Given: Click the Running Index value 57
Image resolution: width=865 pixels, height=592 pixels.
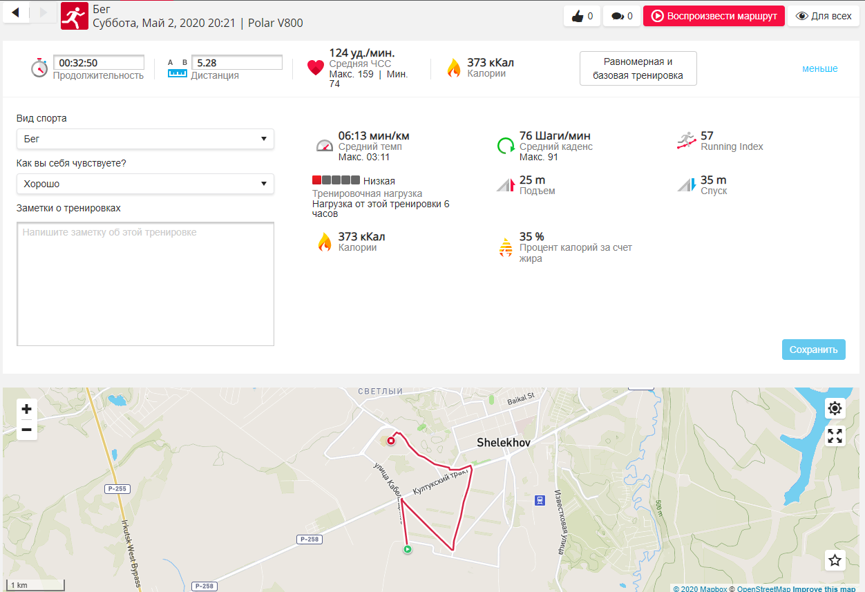Looking at the screenshot, I should coord(707,136).
